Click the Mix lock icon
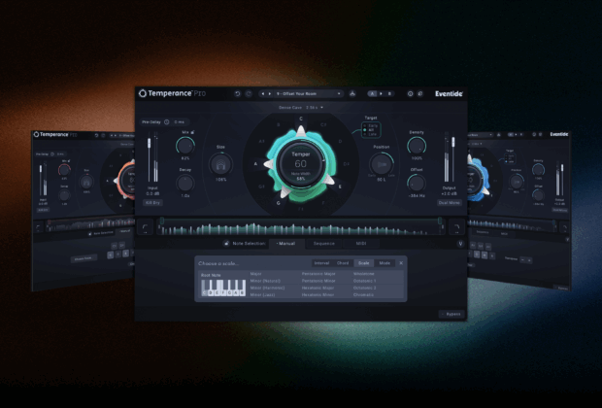Viewport: 602px width, 408px height. tap(191, 131)
